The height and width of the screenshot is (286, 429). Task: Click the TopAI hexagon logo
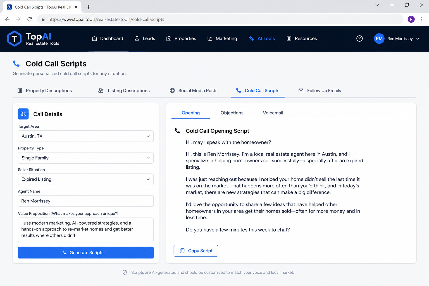14,39
